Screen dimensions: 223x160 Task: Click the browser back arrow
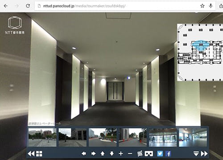6,6
